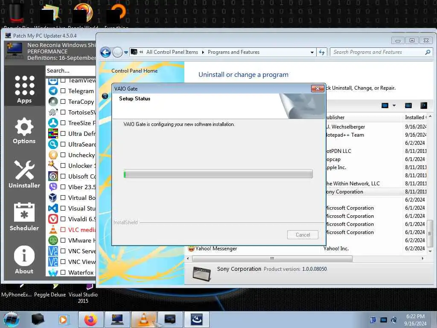Select 'The Within Network, LLC' row
The width and height of the screenshot is (437, 328).
[376, 184]
